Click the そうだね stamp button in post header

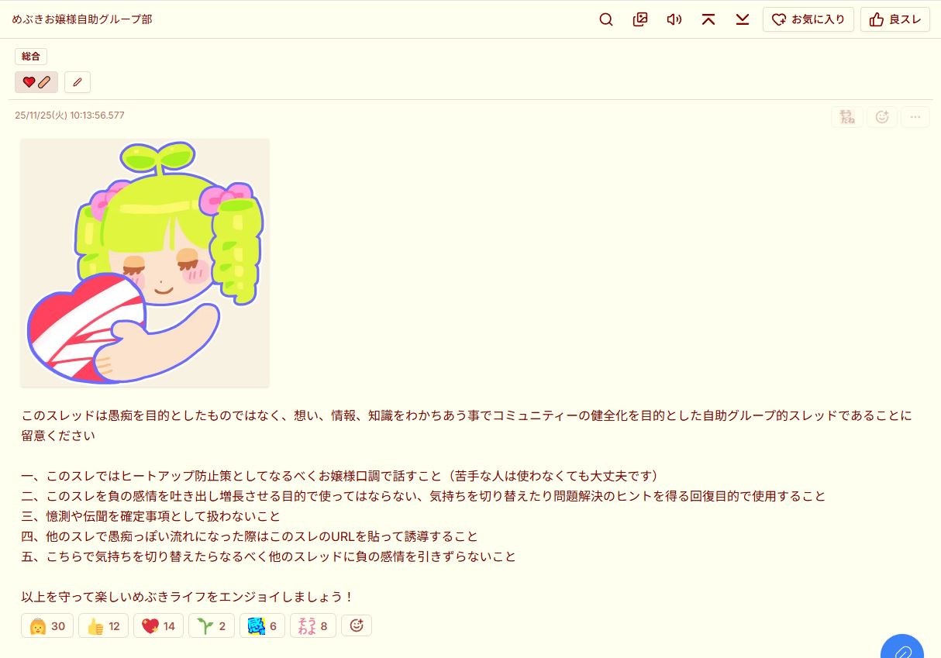click(x=847, y=117)
